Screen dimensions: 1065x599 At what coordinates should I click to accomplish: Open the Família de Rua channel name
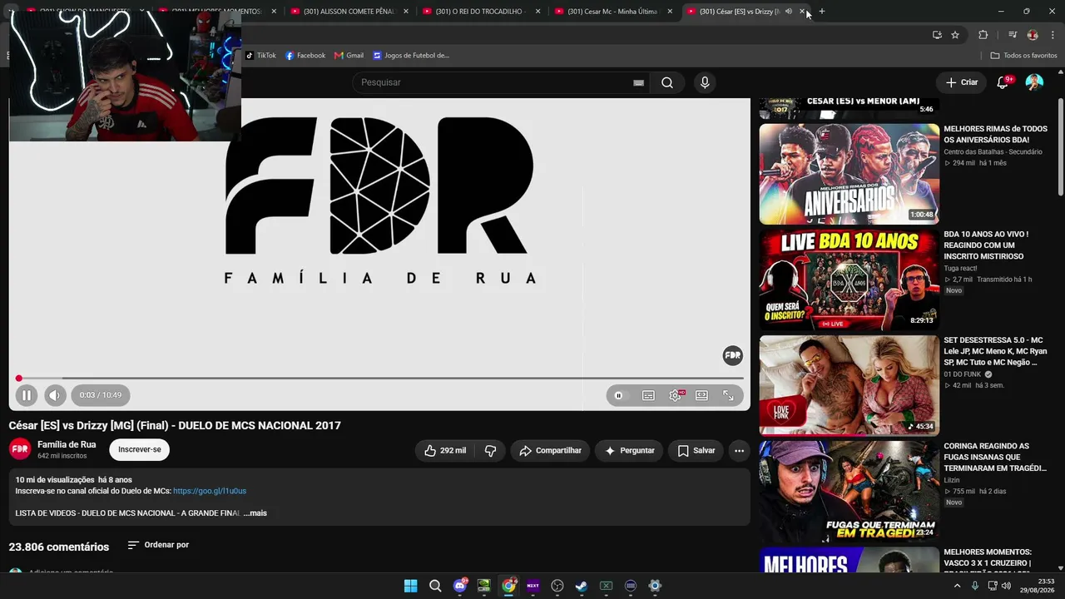[67, 445]
